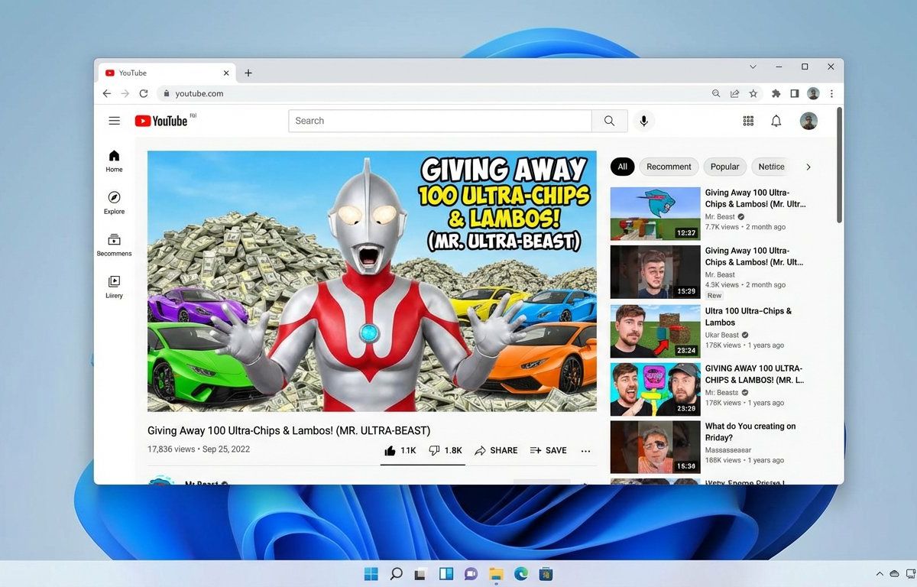This screenshot has height=587, width=917.
Task: Click the YouTube logo
Action: (161, 121)
